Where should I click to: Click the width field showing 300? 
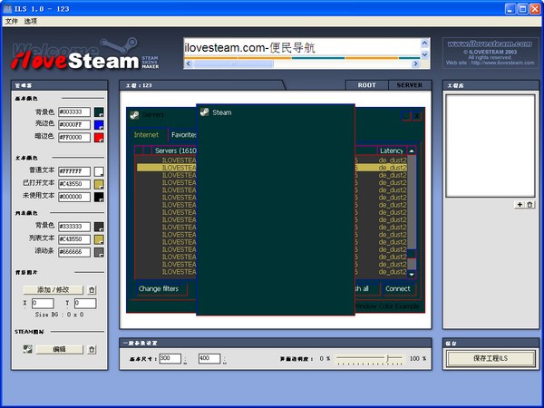[170, 359]
